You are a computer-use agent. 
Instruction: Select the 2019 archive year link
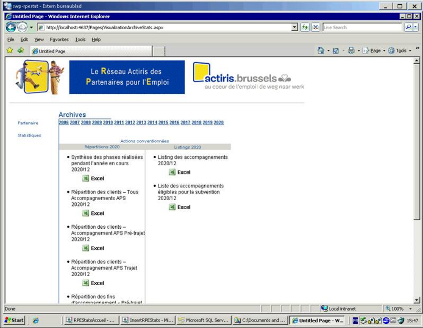pos(207,123)
